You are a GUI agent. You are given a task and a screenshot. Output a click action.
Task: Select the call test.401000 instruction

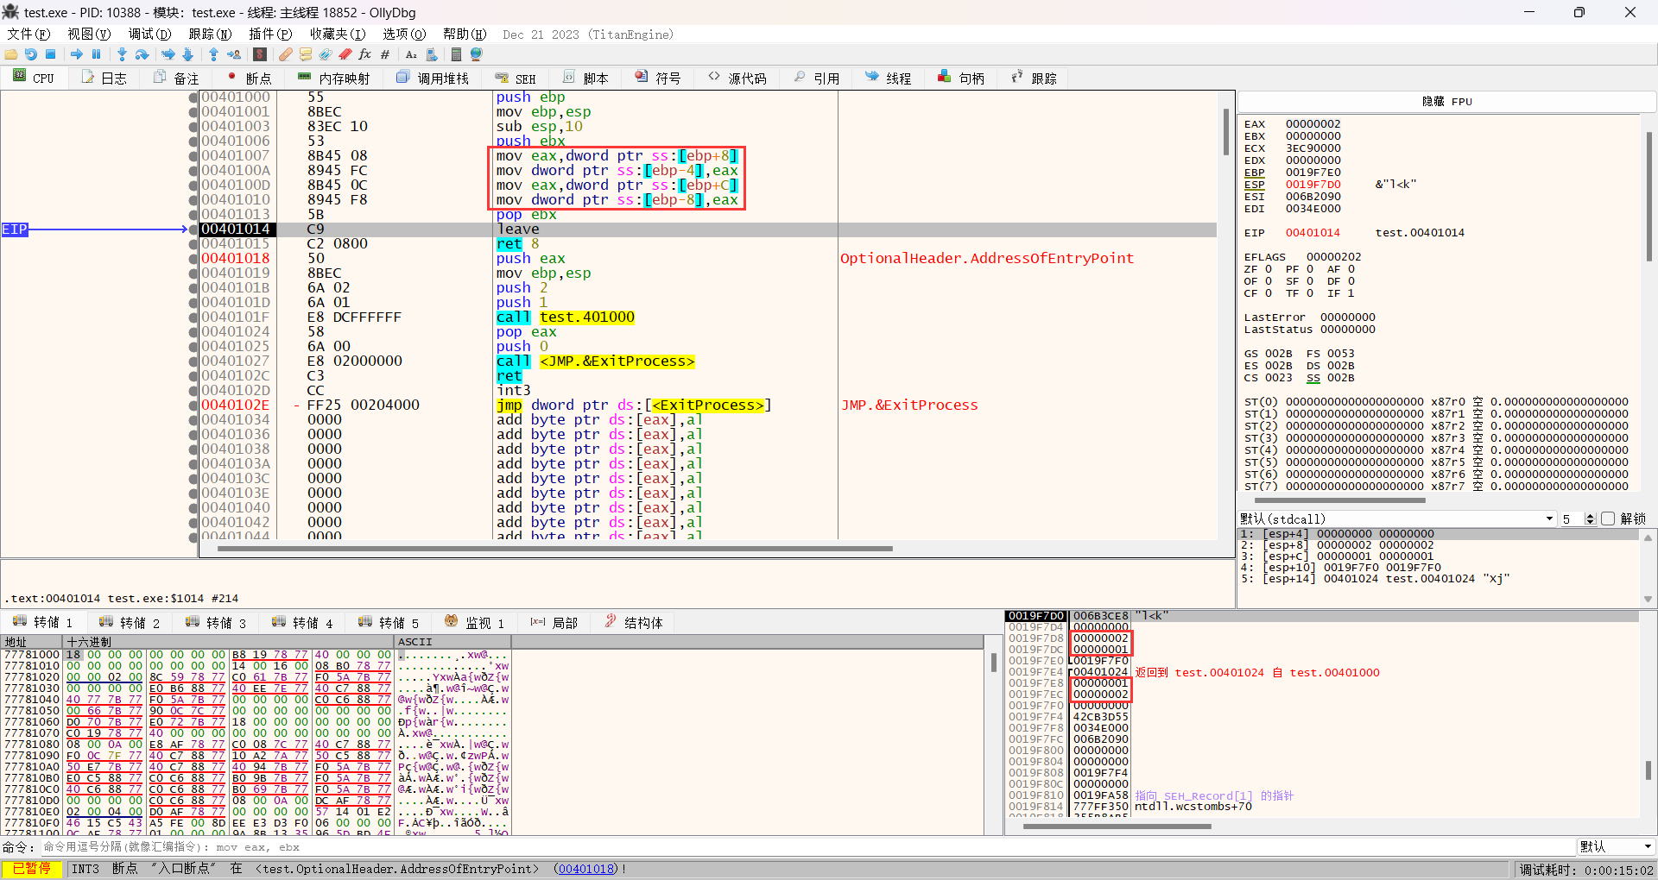click(x=566, y=317)
